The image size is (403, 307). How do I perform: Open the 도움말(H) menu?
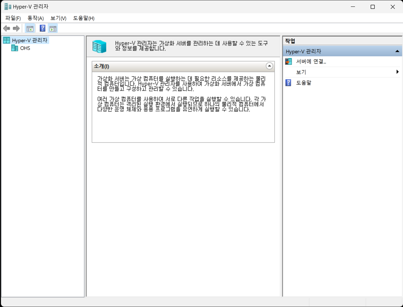click(x=84, y=18)
